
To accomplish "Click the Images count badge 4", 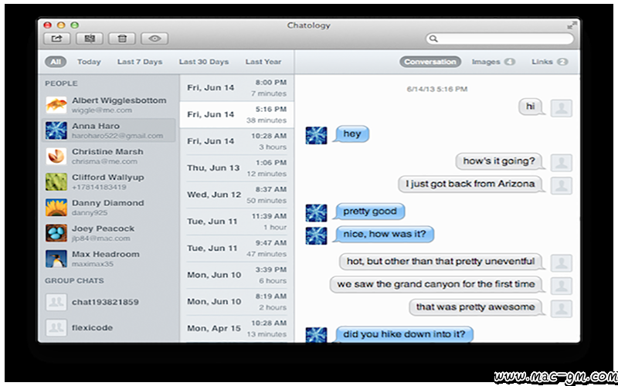I will (510, 62).
